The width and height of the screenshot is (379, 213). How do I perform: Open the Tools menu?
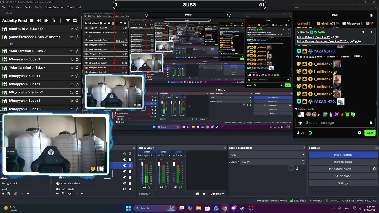click(x=70, y=7)
